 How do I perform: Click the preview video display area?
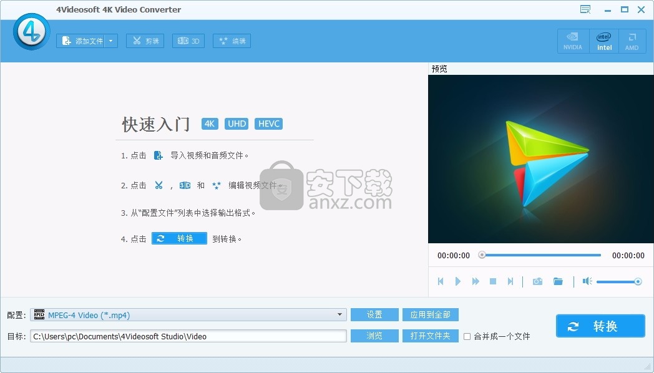[540, 159]
